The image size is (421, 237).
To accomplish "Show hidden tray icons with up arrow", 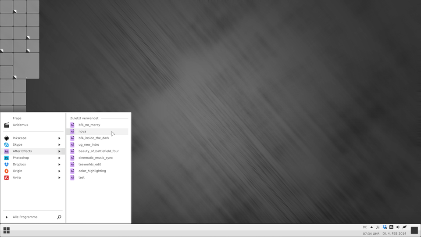I will coord(371,227).
